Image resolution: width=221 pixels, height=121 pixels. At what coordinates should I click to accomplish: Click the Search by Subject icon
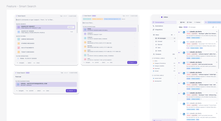pos(19,27)
